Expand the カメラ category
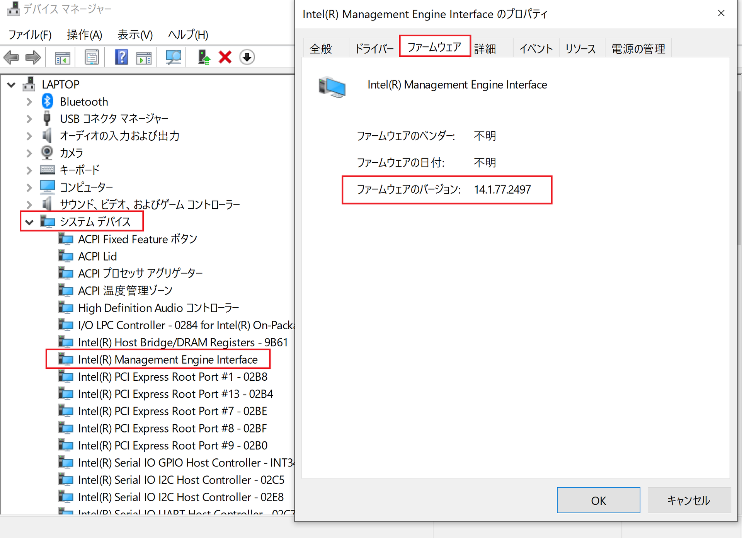 tap(29, 153)
